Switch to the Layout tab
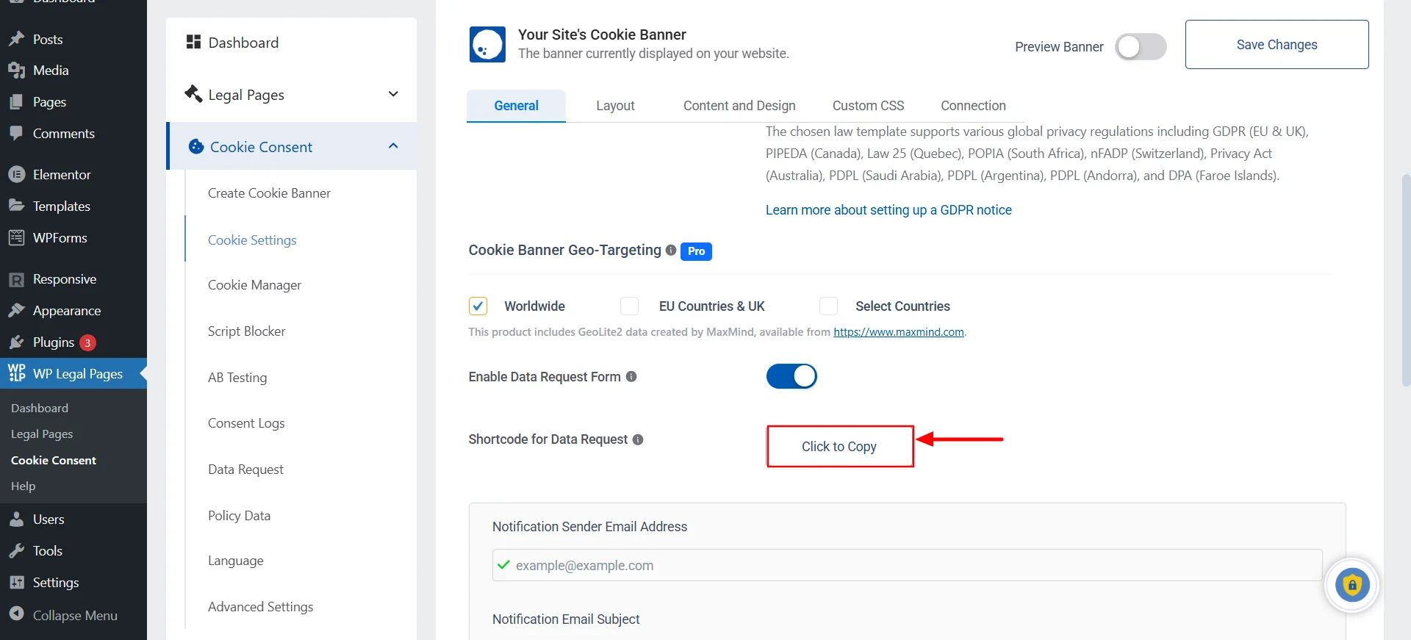This screenshot has height=640, width=1411. tap(615, 106)
